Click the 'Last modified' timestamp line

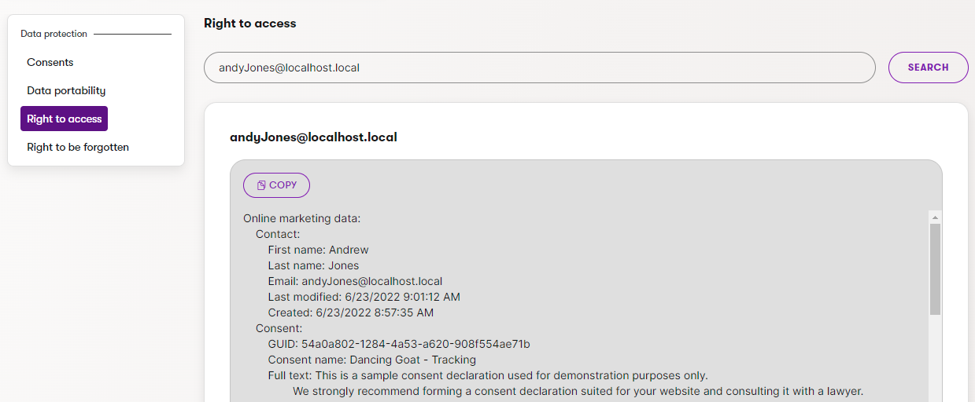(x=364, y=297)
